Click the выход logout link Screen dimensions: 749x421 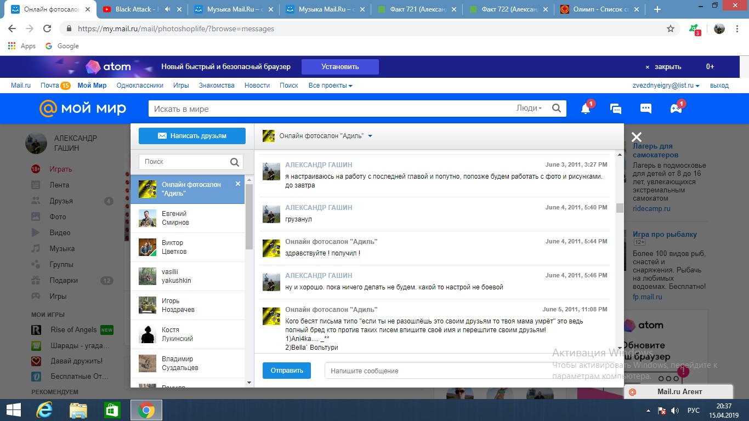719,86
